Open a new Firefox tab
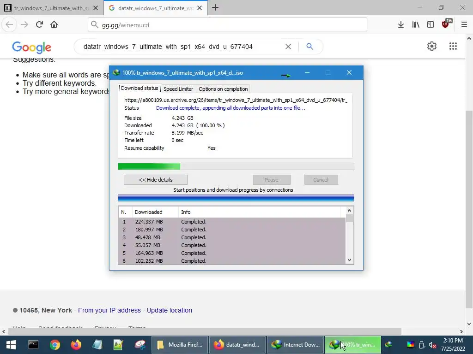473x354 pixels. tap(215, 8)
